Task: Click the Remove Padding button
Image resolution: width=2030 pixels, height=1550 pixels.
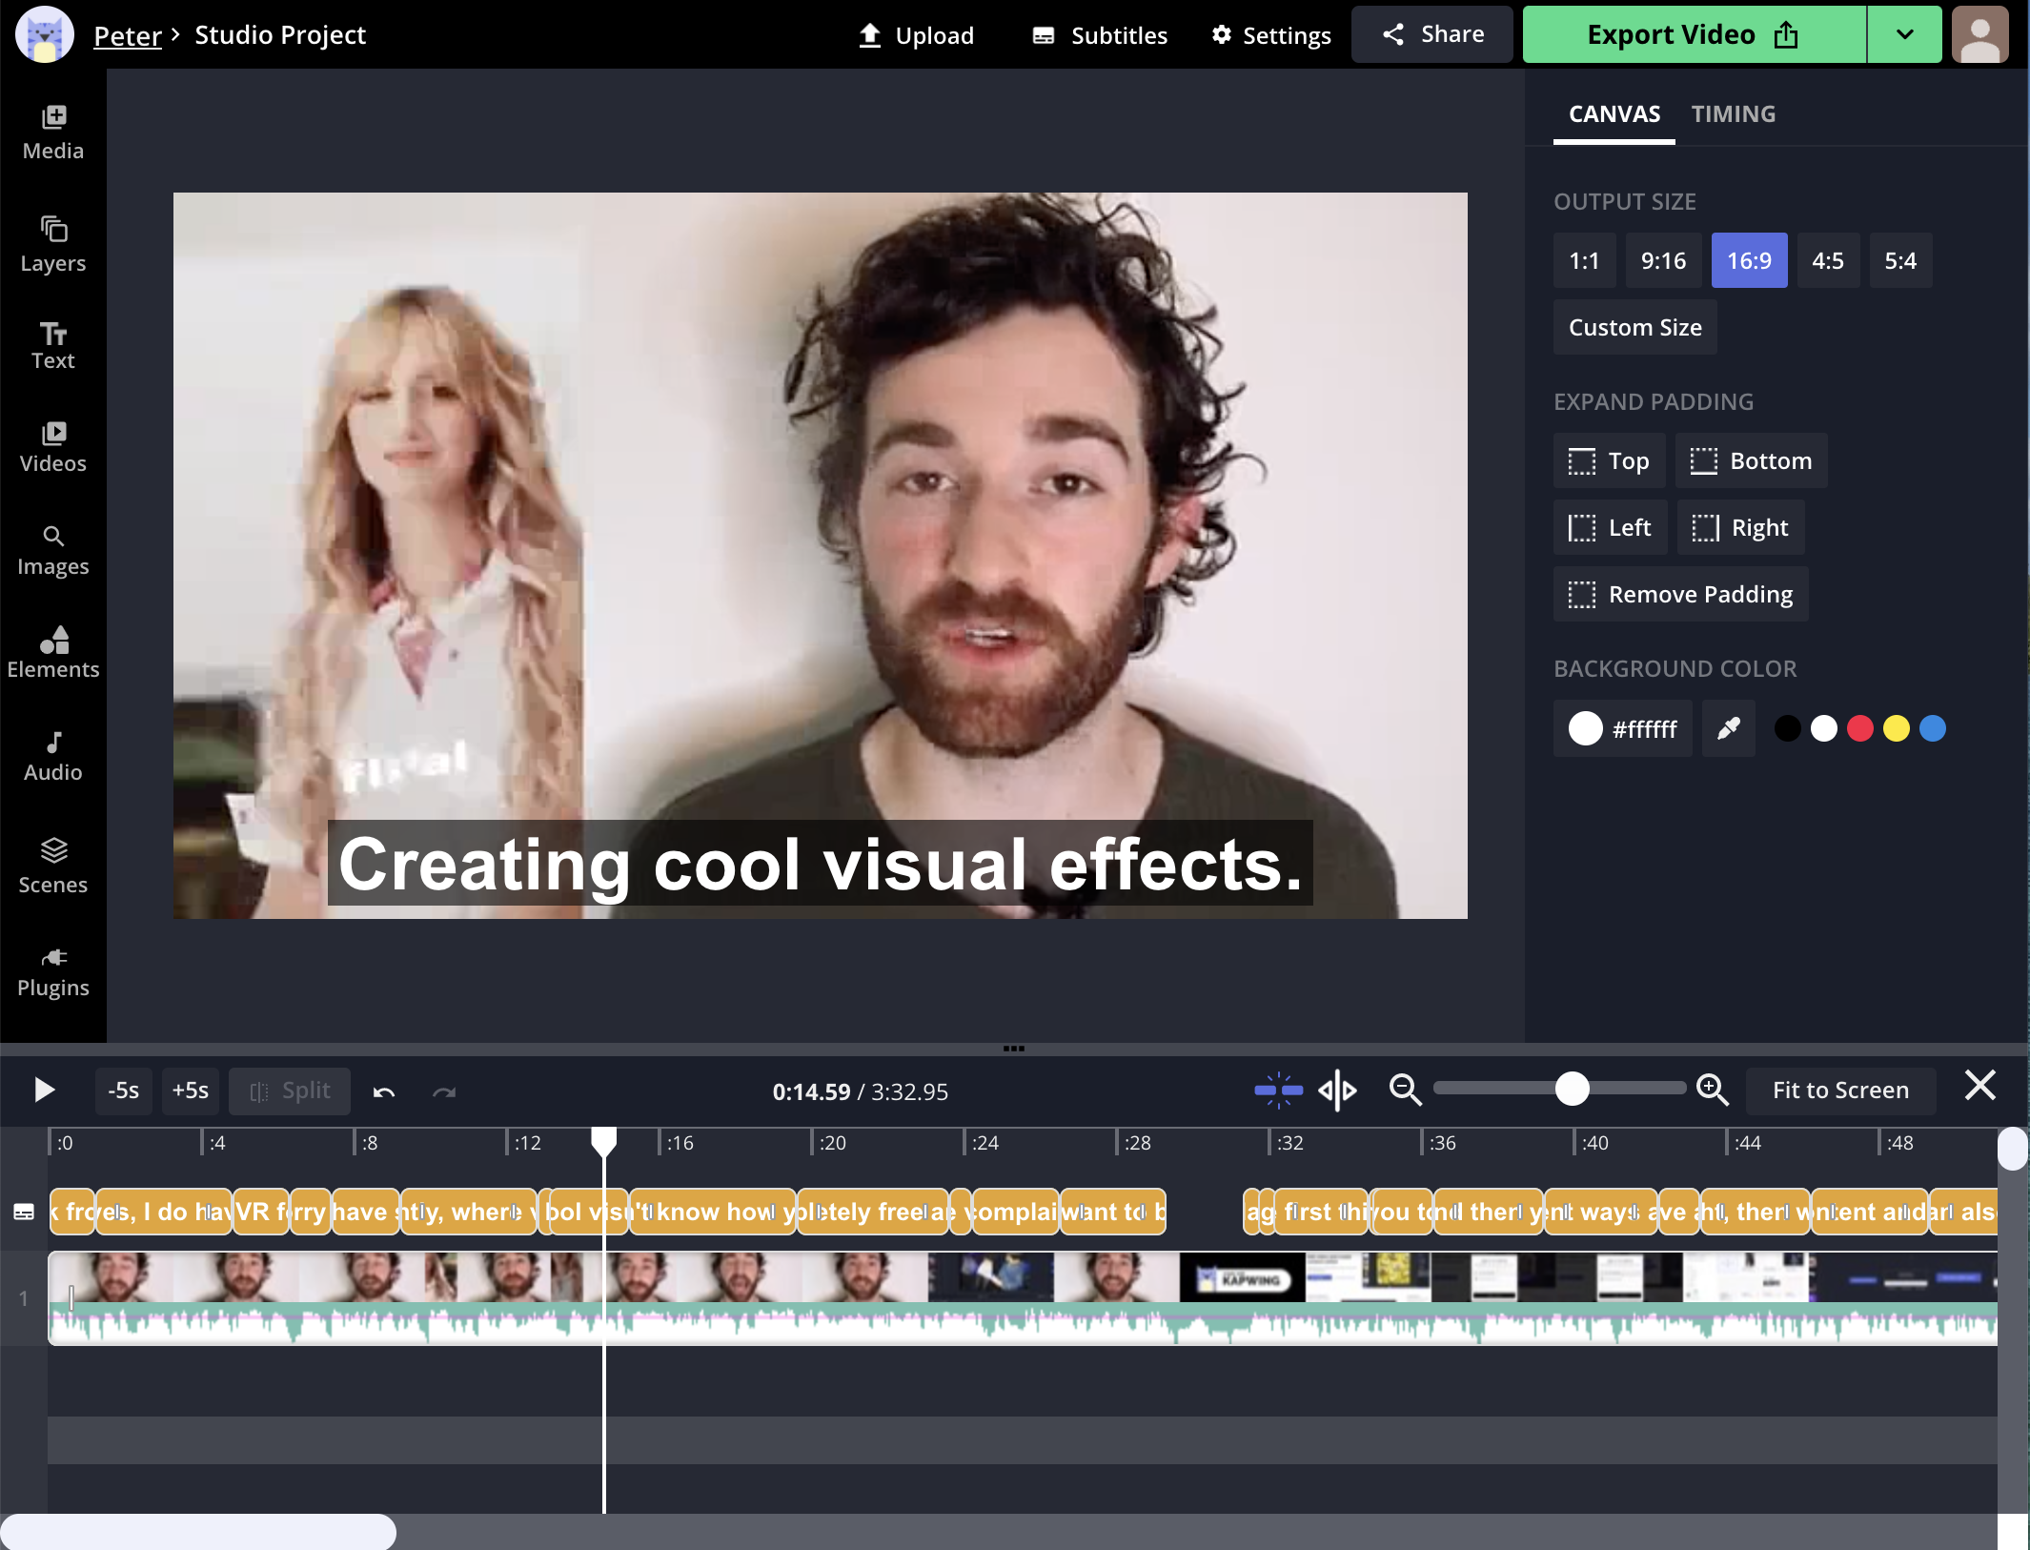Action: coord(1680,594)
